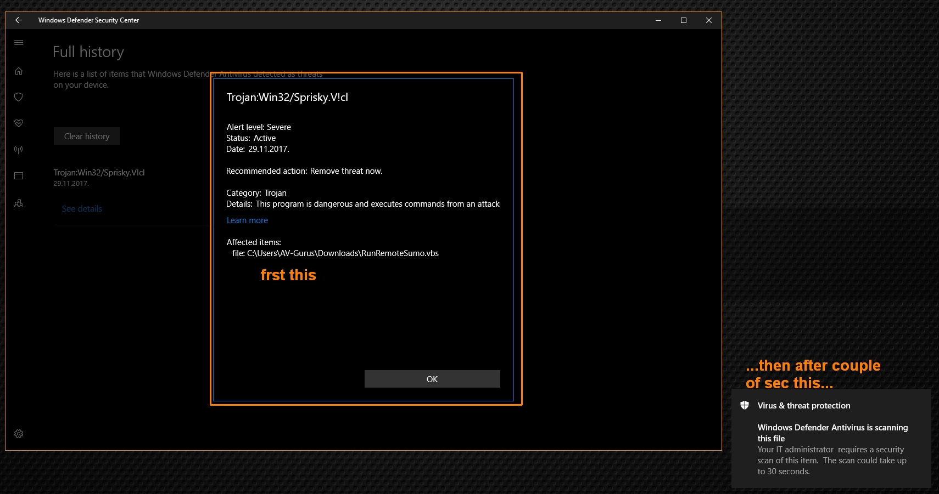The image size is (939, 494).
Task: Open the See details link
Action: 82,209
